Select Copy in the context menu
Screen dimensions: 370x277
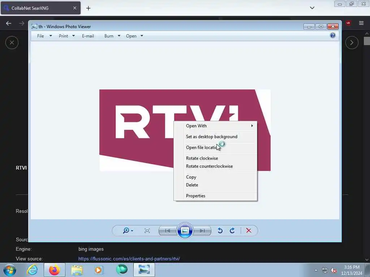click(x=215, y=177)
